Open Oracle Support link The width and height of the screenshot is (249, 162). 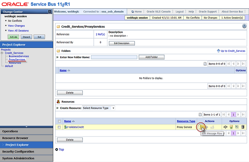click(x=207, y=12)
